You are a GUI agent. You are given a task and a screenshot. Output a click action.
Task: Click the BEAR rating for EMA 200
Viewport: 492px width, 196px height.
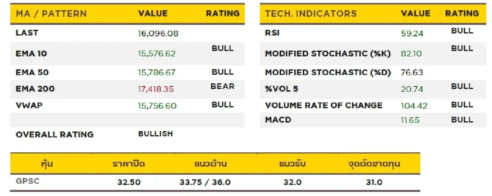point(223,86)
